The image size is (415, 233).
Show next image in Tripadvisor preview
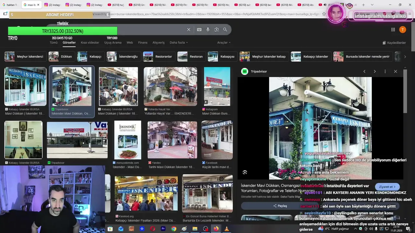click(375, 71)
